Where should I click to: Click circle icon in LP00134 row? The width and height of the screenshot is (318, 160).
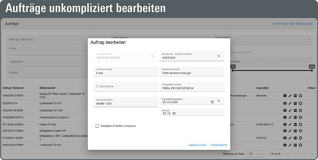coord(301,138)
